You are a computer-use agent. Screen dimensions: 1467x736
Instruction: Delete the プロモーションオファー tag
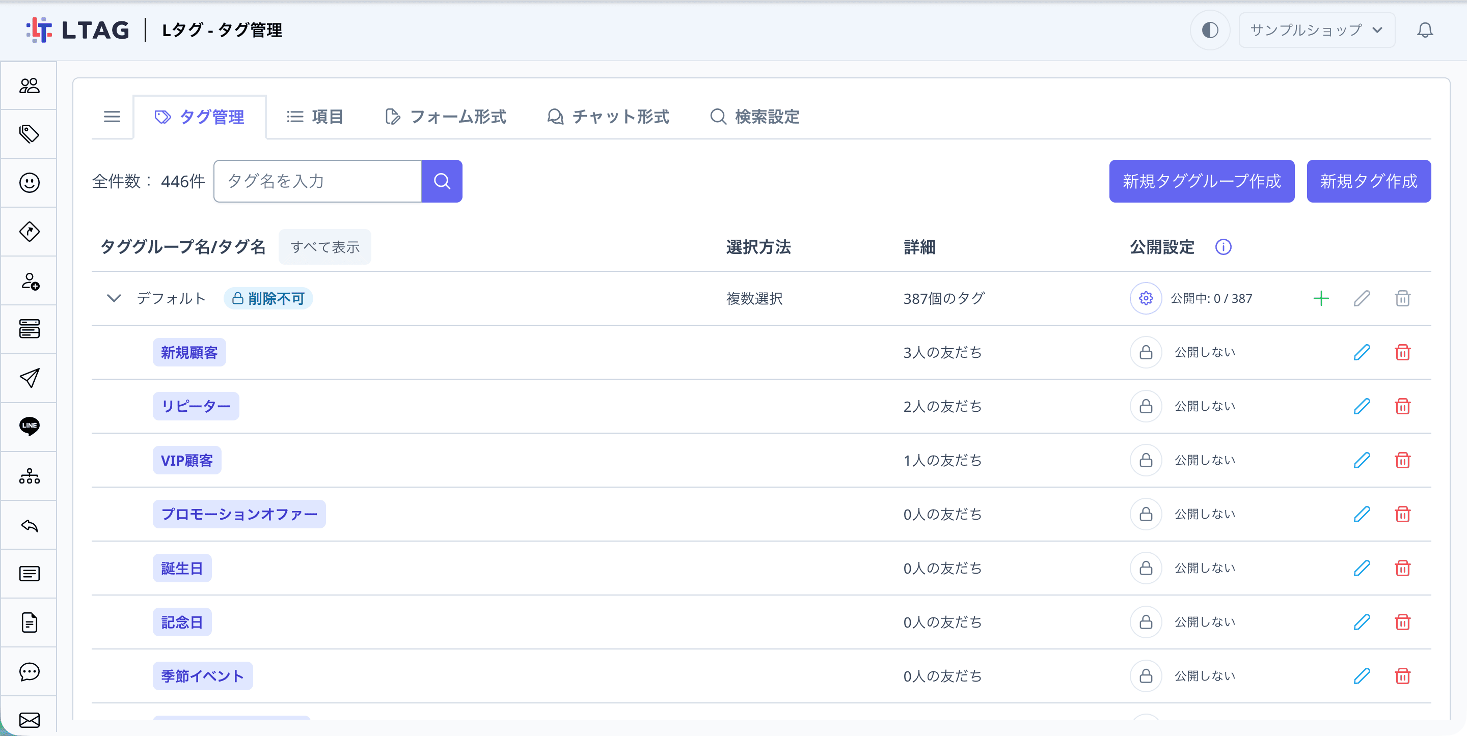point(1402,514)
